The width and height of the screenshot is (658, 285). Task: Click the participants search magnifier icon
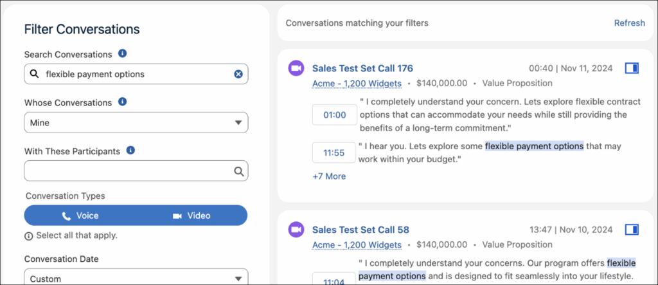pyautogui.click(x=238, y=171)
